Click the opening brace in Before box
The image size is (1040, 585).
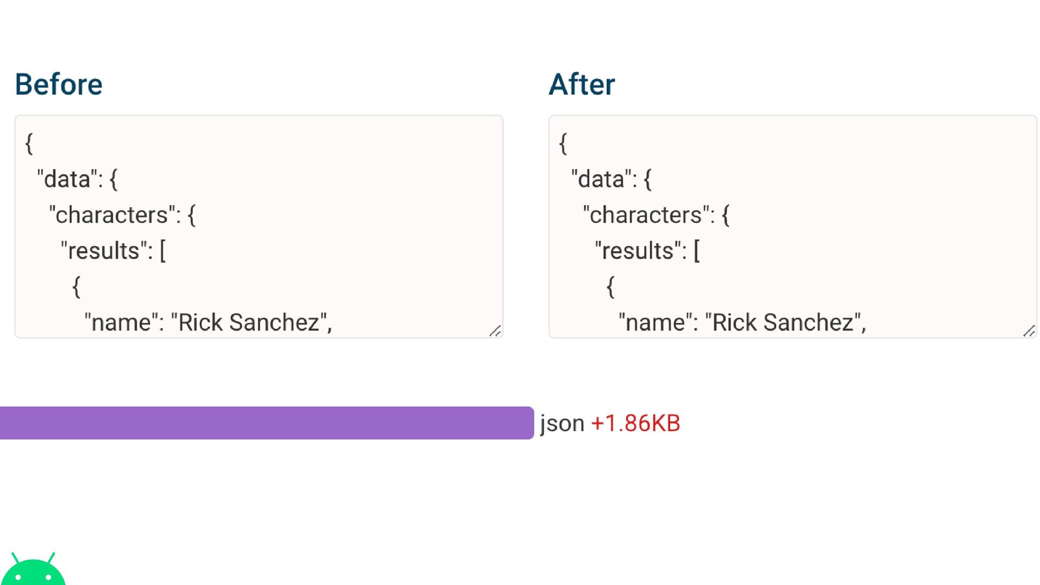point(29,144)
